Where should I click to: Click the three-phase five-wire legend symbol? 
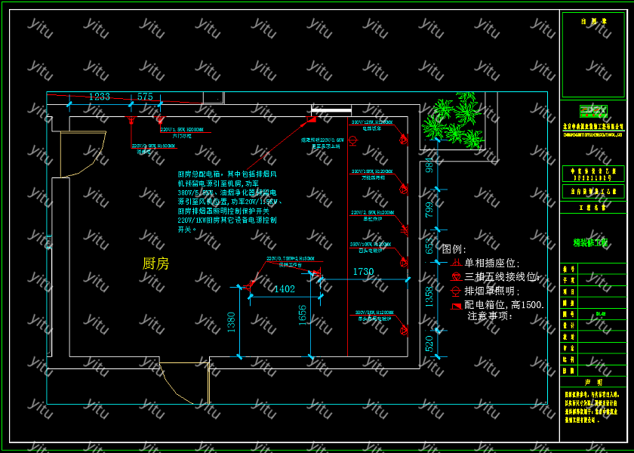457,276
